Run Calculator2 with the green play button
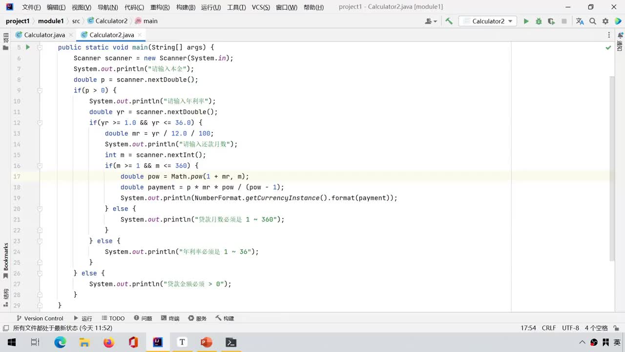 526,21
